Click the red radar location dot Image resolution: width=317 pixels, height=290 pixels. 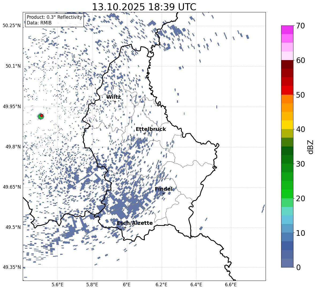(x=41, y=116)
